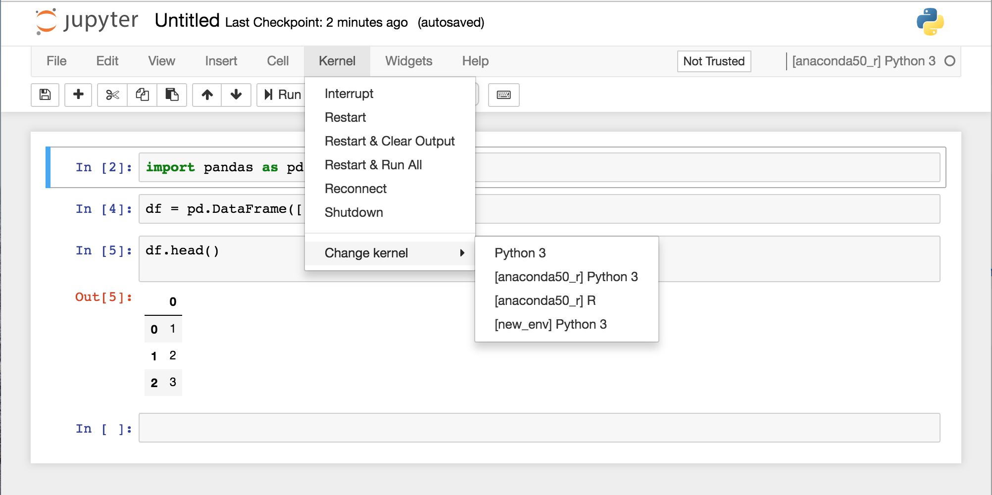Insert a cell below with plus icon
The image size is (992, 495).
(x=78, y=95)
